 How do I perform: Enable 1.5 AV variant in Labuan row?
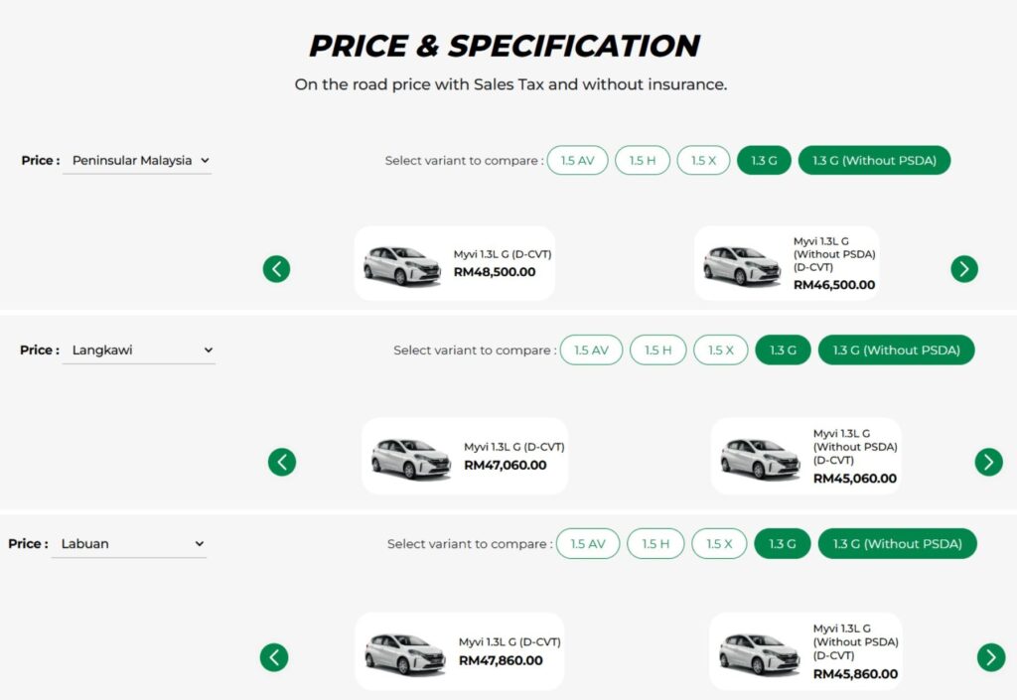588,543
